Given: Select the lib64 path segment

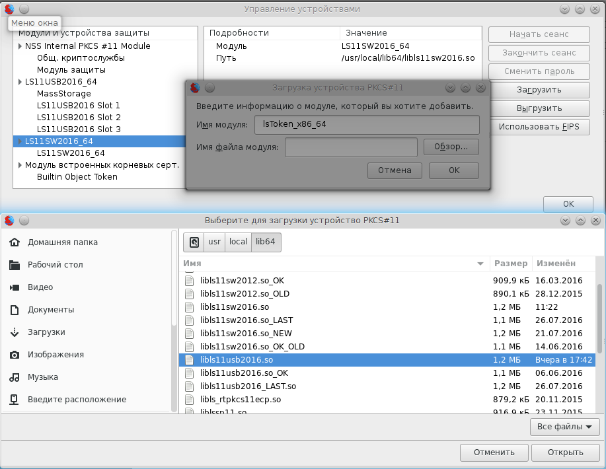Looking at the screenshot, I should click(x=265, y=242).
